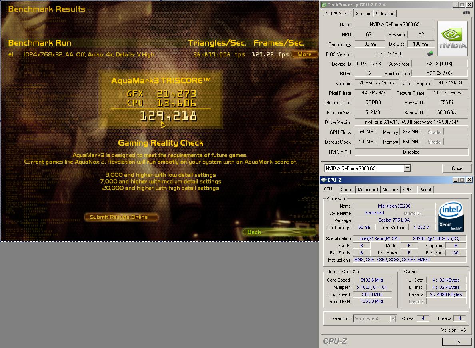Screen dimensions: 475x348
Task: Click the processor name Intel Xeon X3230
Action: point(394,206)
